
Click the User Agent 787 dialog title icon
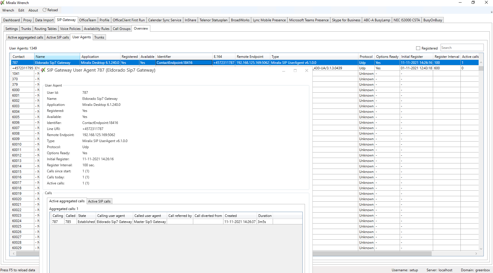(43, 70)
